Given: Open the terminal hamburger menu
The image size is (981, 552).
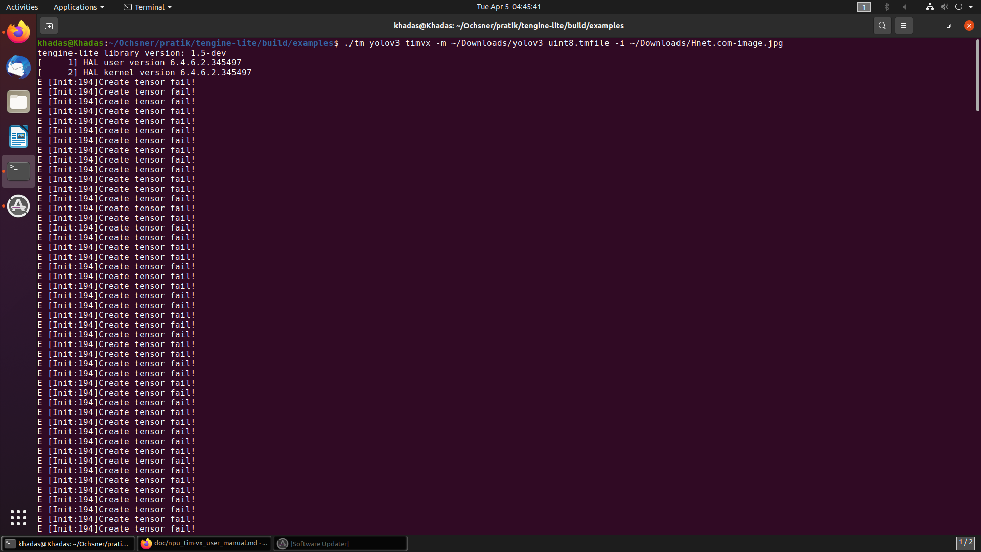Looking at the screenshot, I should [903, 26].
